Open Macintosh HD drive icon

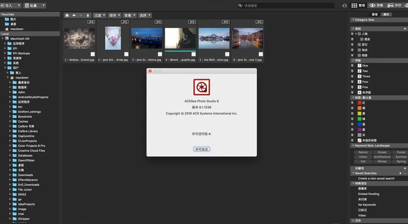coord(7,39)
